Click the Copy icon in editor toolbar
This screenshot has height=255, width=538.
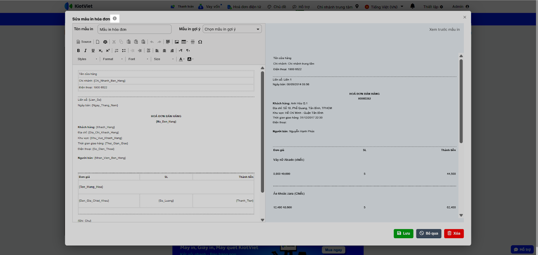[121, 42]
